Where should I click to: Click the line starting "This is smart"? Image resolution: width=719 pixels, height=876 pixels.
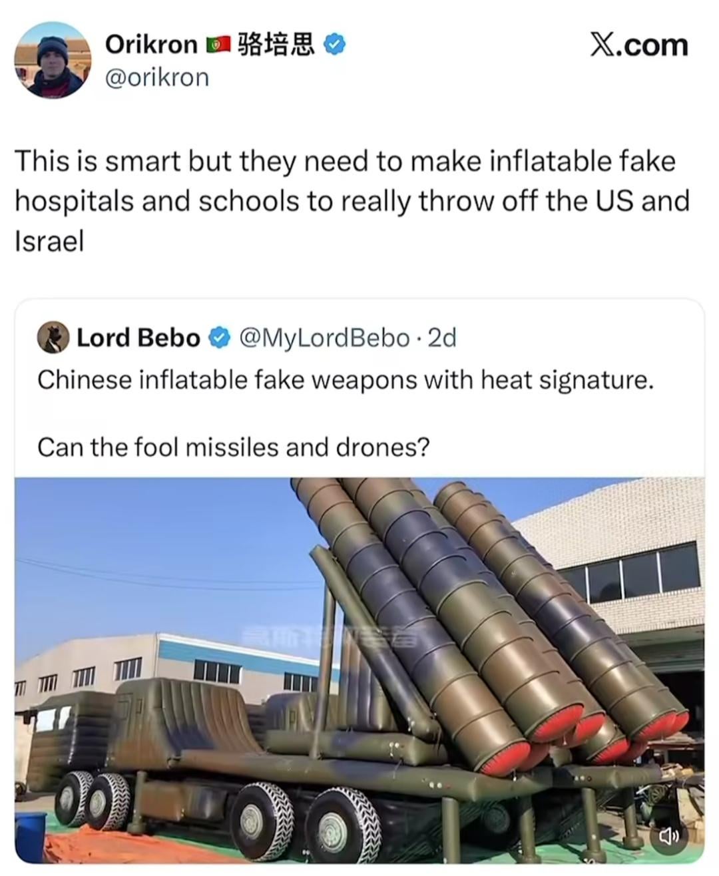point(345,162)
